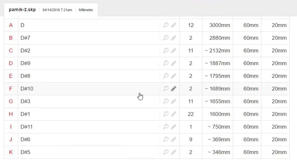The height and width of the screenshot is (167, 297).
Task: Select part name D#11
Action: 26,127
